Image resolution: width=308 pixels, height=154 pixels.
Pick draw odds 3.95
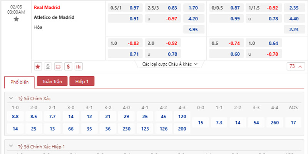[194, 30]
